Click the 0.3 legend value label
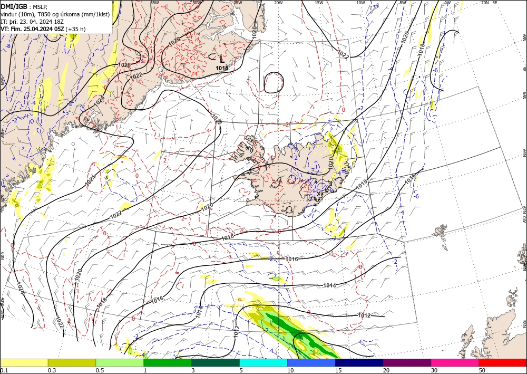Viewport: 527px width, 374px height. (x=52, y=370)
